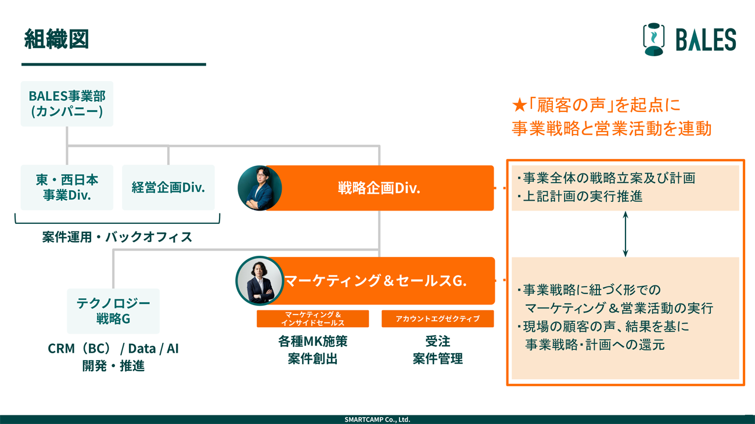Switch to the アカウントエグゼクティブ tab

click(437, 318)
